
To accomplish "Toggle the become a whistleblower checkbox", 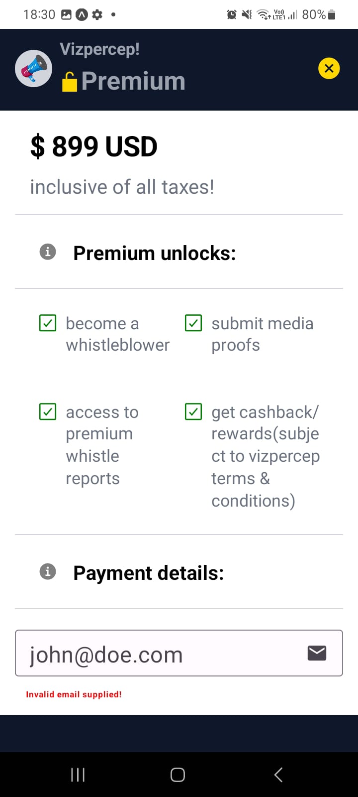I will (48, 323).
